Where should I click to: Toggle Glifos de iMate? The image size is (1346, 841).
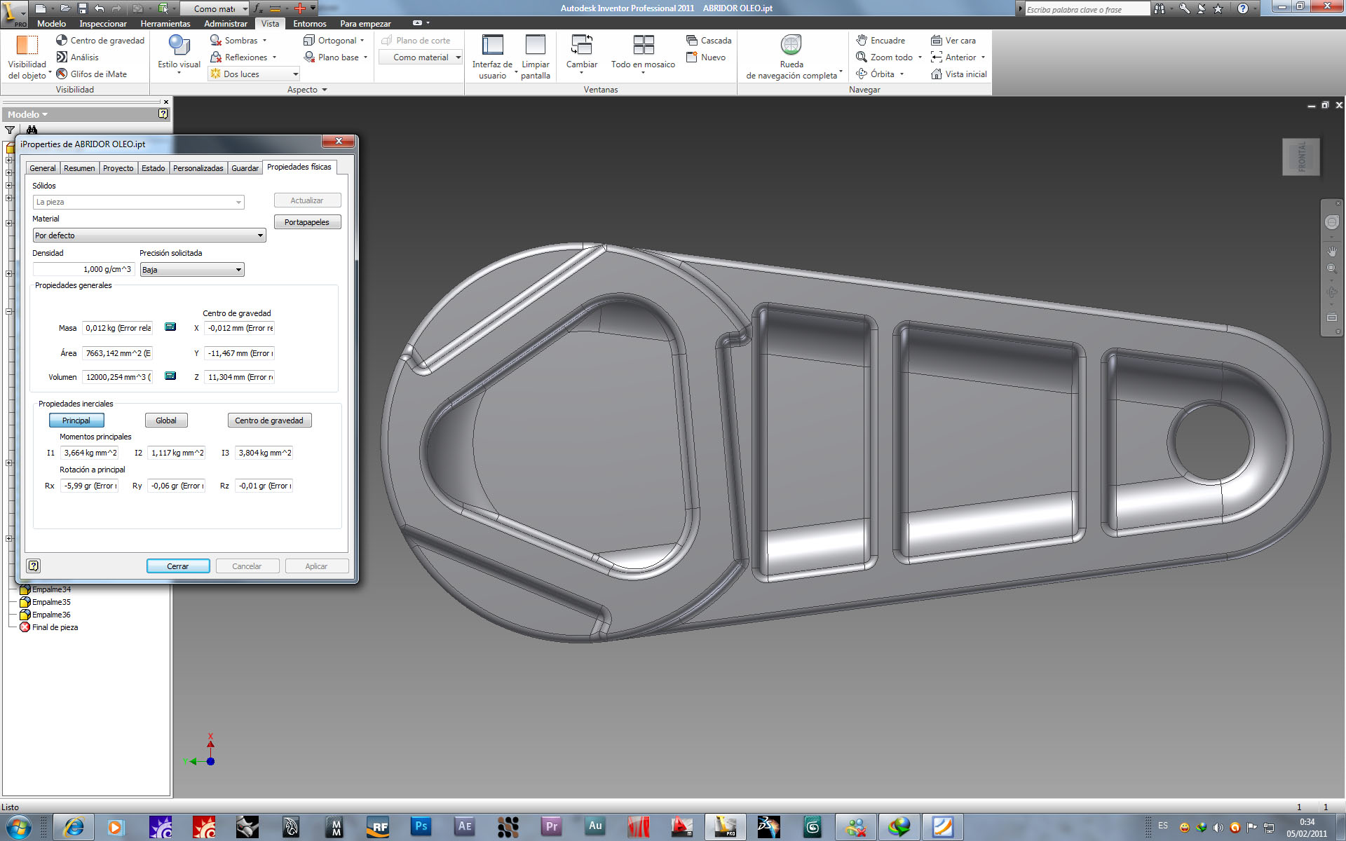click(91, 74)
